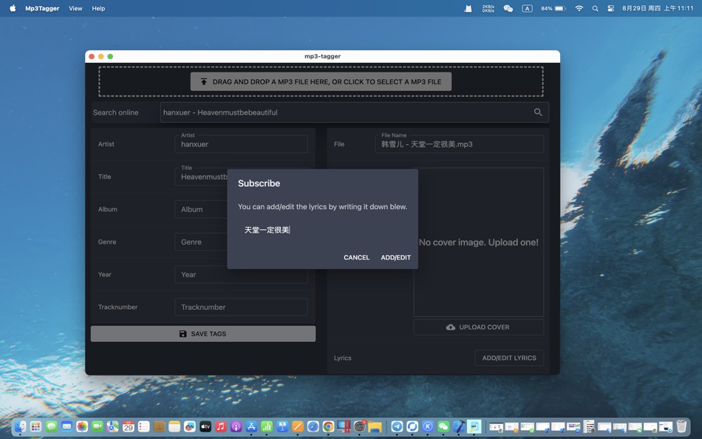Click the cloud icon on UPLOAD COVER button

[450, 327]
